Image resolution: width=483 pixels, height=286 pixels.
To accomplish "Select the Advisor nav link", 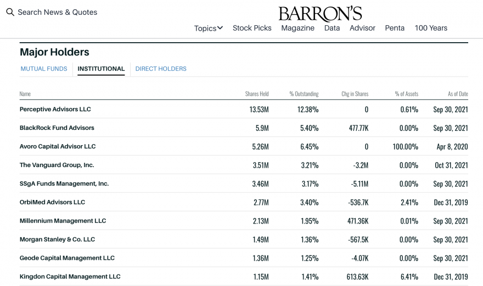I will (362, 28).
